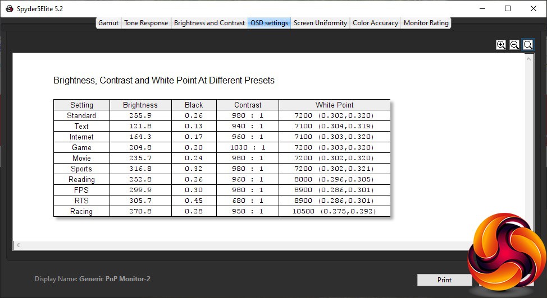Select the Game preset row label
The width and height of the screenshot is (547, 298).
[x=81, y=148]
